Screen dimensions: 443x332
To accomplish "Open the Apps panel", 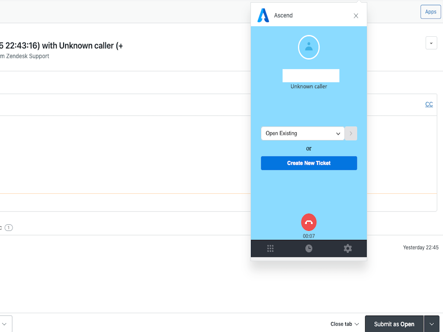I will click(430, 12).
